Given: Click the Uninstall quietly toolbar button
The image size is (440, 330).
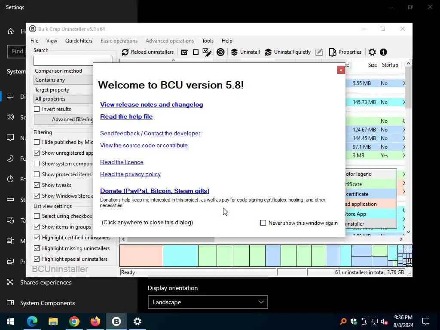Looking at the screenshot, I should [287, 52].
